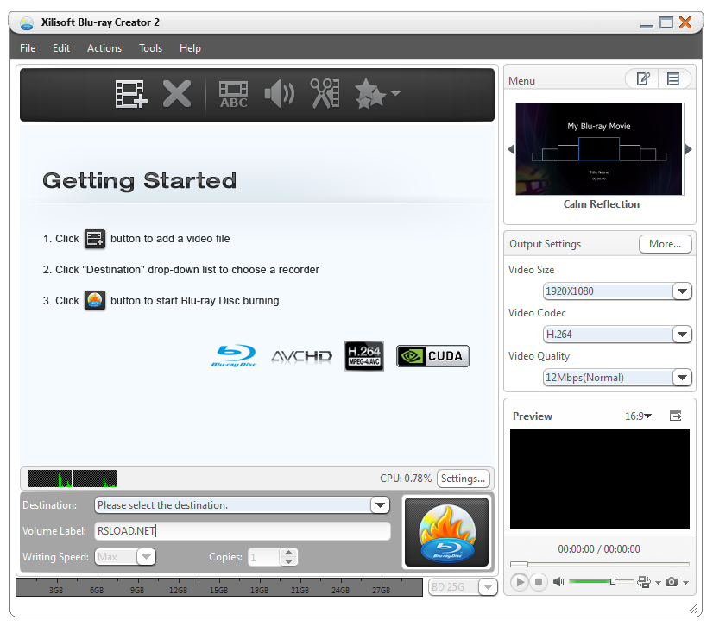Click the disc capacity bar at 15GB
713x626 pixels.
(x=218, y=587)
